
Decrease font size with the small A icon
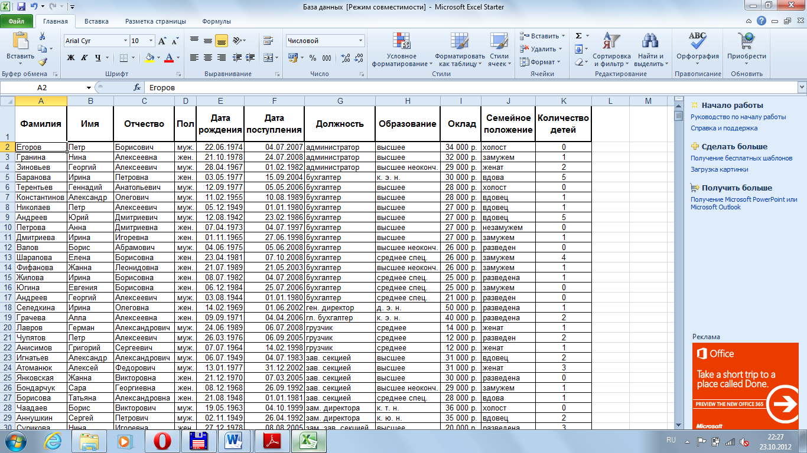click(x=175, y=41)
